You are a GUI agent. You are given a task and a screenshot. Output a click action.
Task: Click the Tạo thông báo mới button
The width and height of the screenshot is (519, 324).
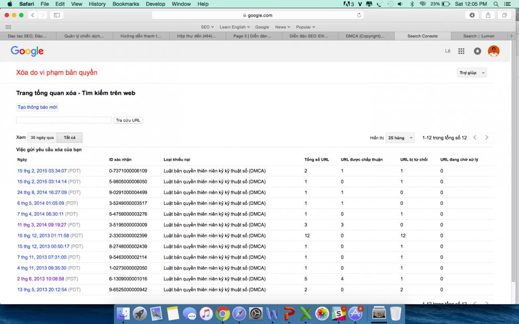[x=37, y=107]
